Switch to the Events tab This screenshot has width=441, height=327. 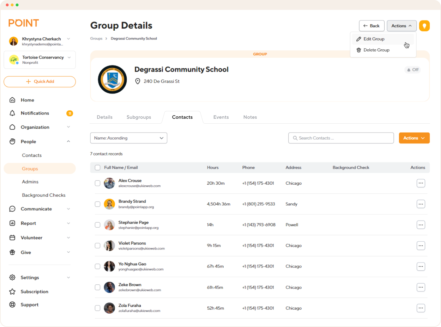point(221,117)
